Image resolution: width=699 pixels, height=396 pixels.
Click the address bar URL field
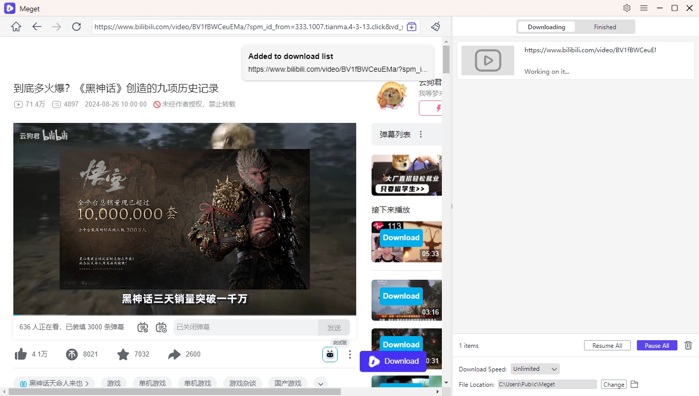(x=248, y=27)
